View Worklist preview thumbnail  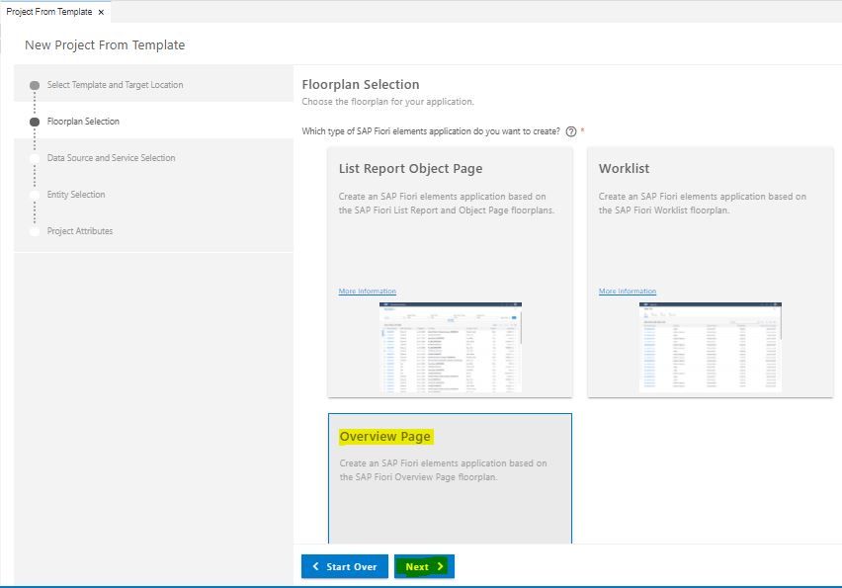710,348
